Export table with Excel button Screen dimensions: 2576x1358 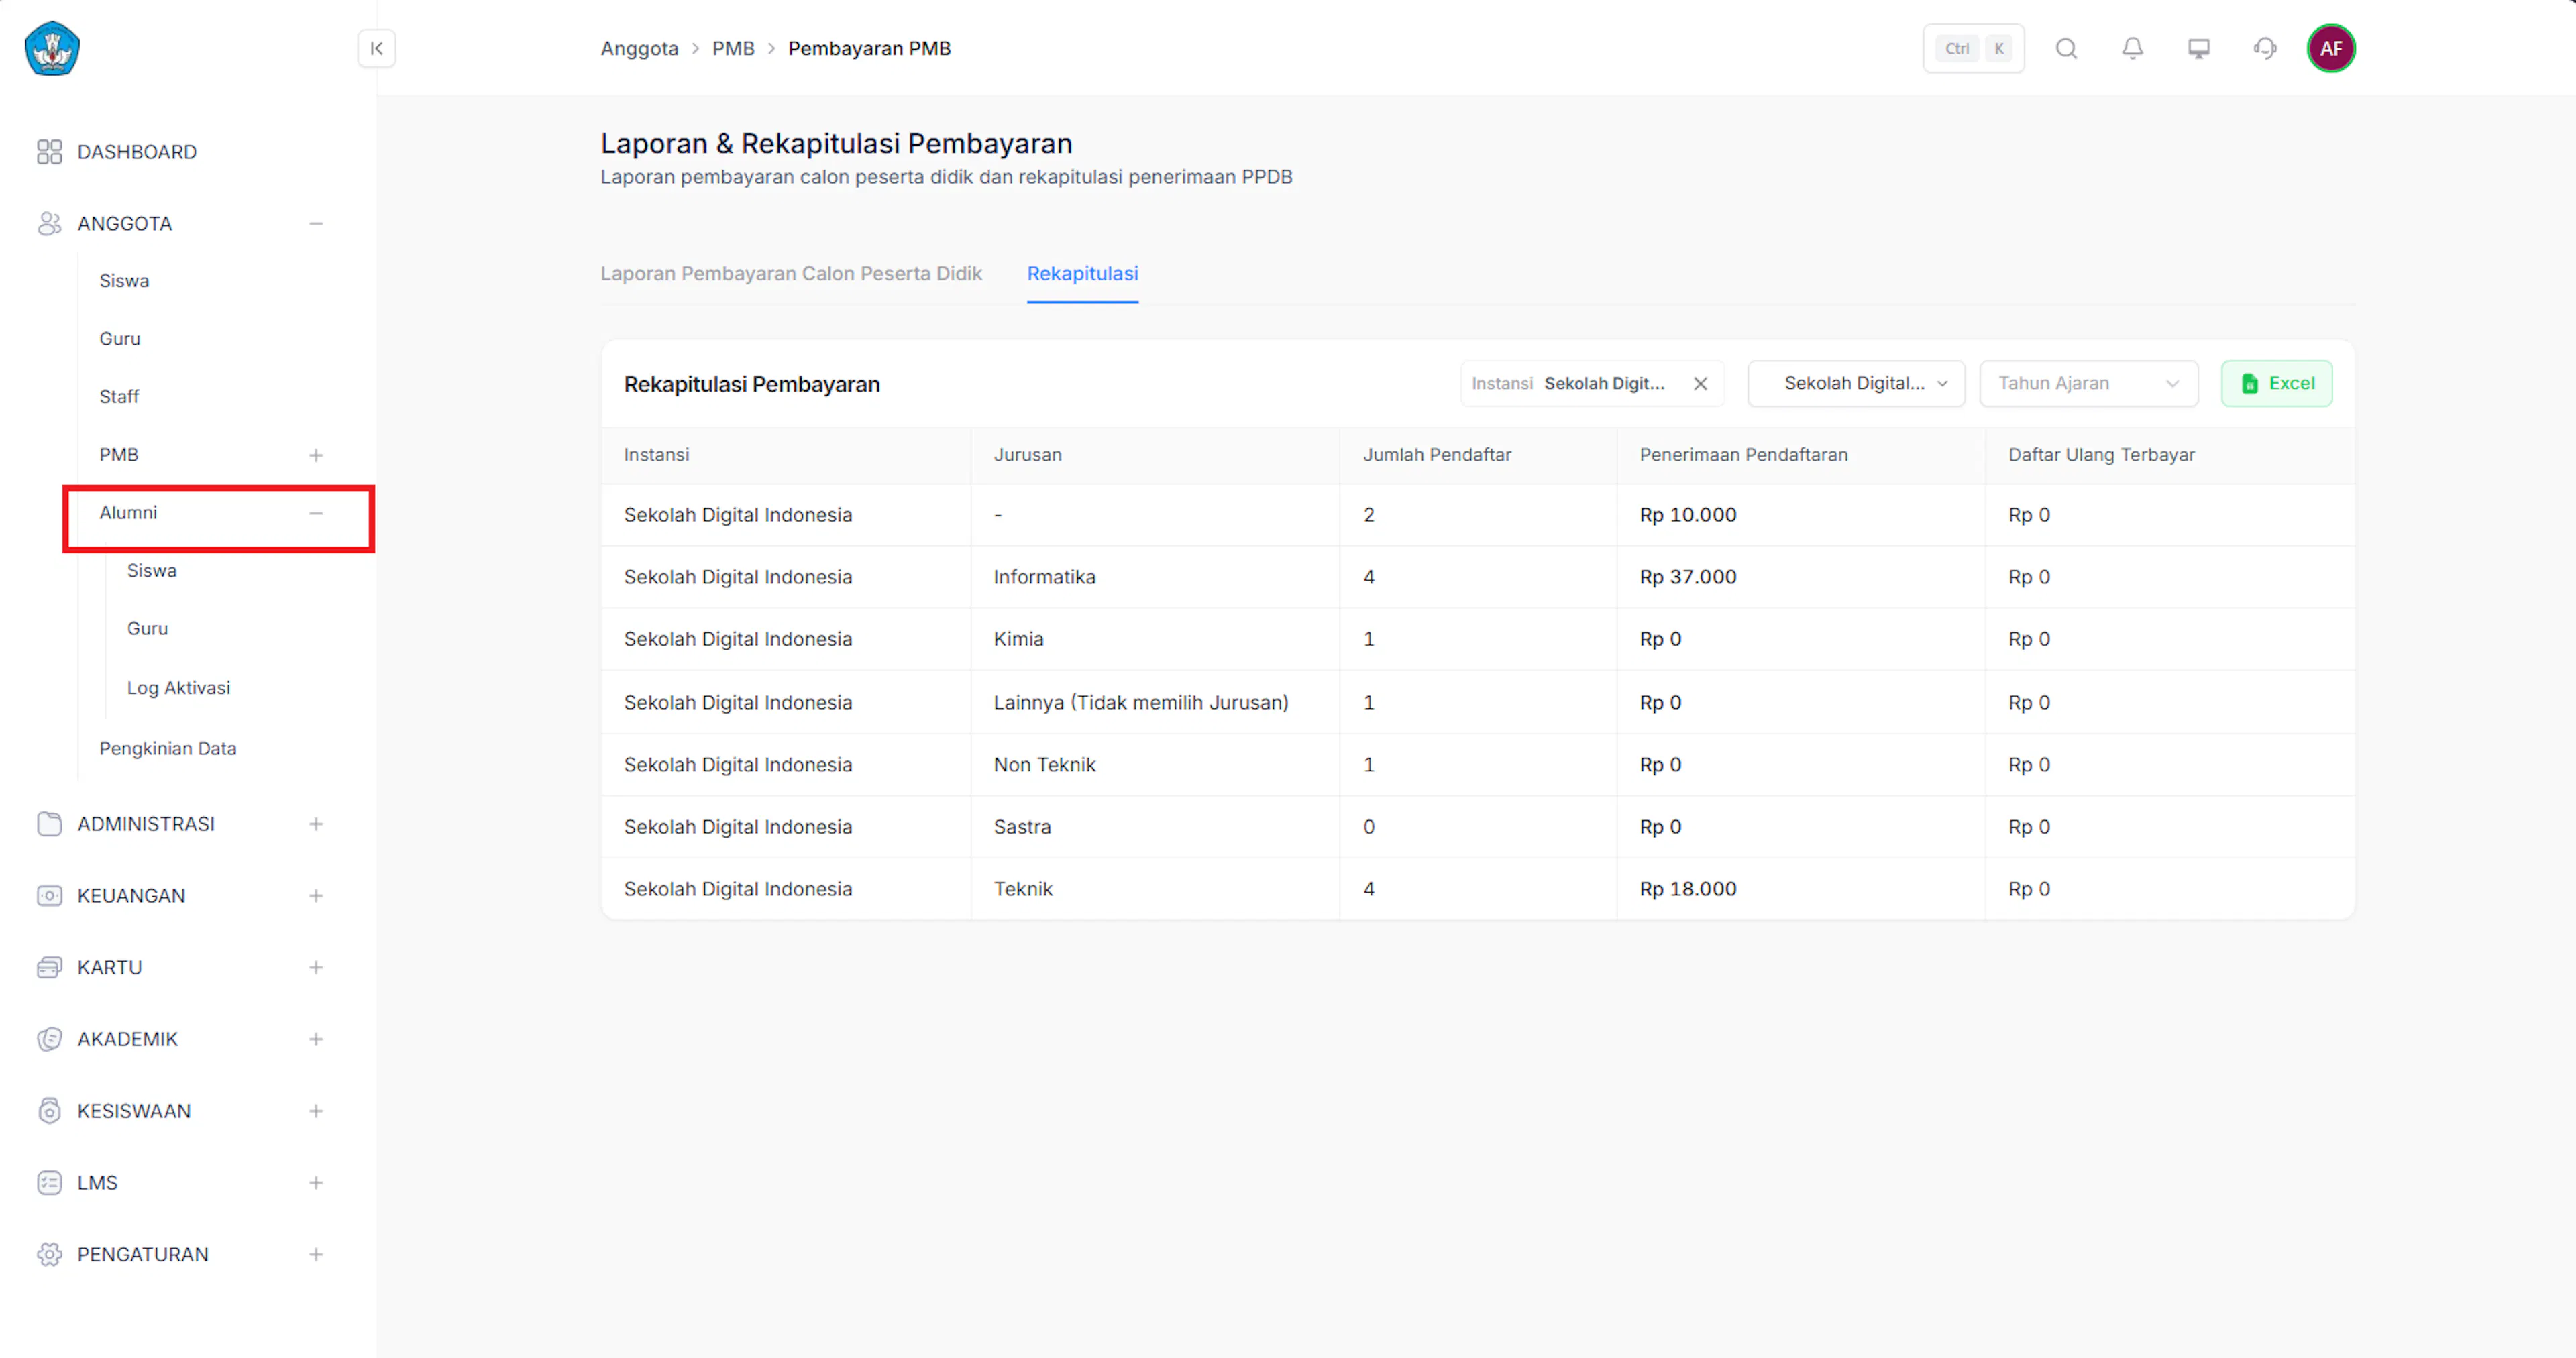(x=2276, y=383)
